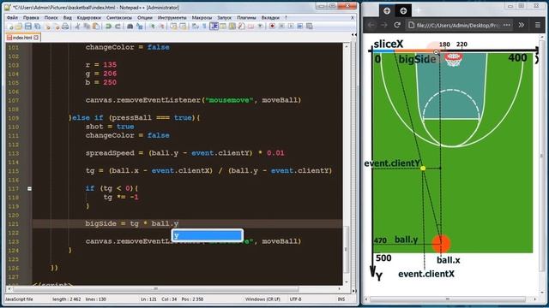Toggle Show All Characters icon
Viewport: 549px width, 308px height.
204,27
